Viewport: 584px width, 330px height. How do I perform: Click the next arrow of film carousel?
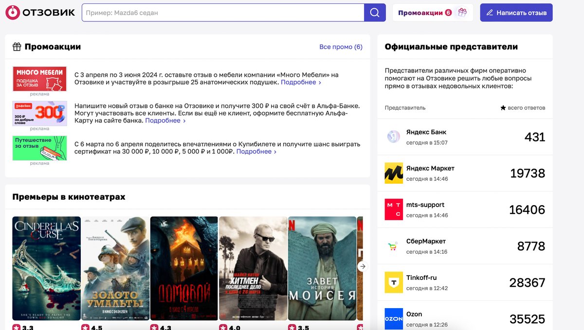[362, 266]
